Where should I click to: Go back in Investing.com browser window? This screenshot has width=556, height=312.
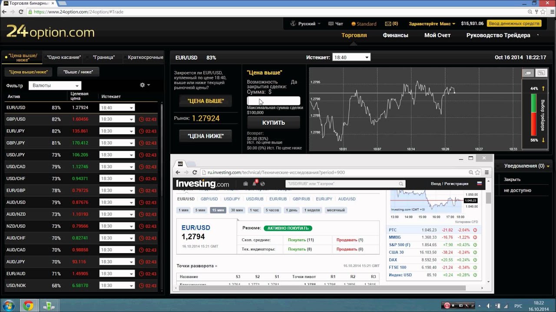point(177,172)
